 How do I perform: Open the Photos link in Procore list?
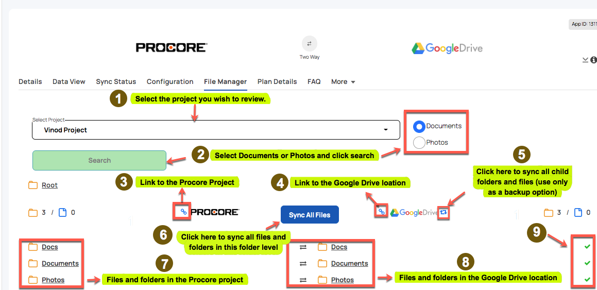[x=53, y=280]
